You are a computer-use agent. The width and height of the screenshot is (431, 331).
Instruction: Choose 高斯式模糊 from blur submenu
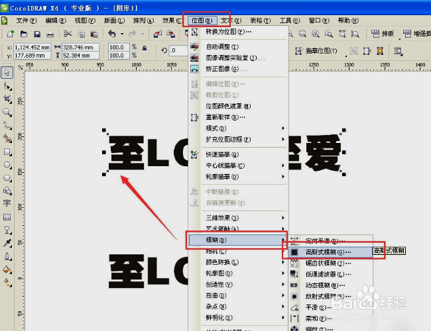(330, 252)
